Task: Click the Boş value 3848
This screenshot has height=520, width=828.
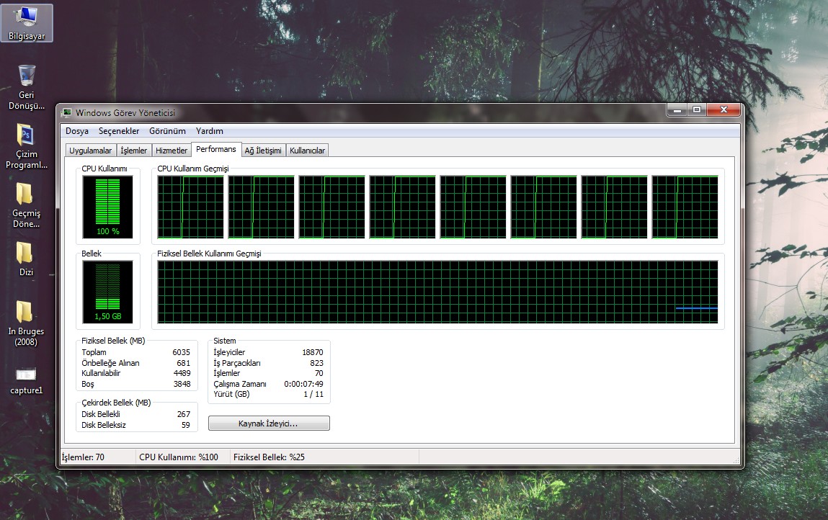Action: click(182, 384)
